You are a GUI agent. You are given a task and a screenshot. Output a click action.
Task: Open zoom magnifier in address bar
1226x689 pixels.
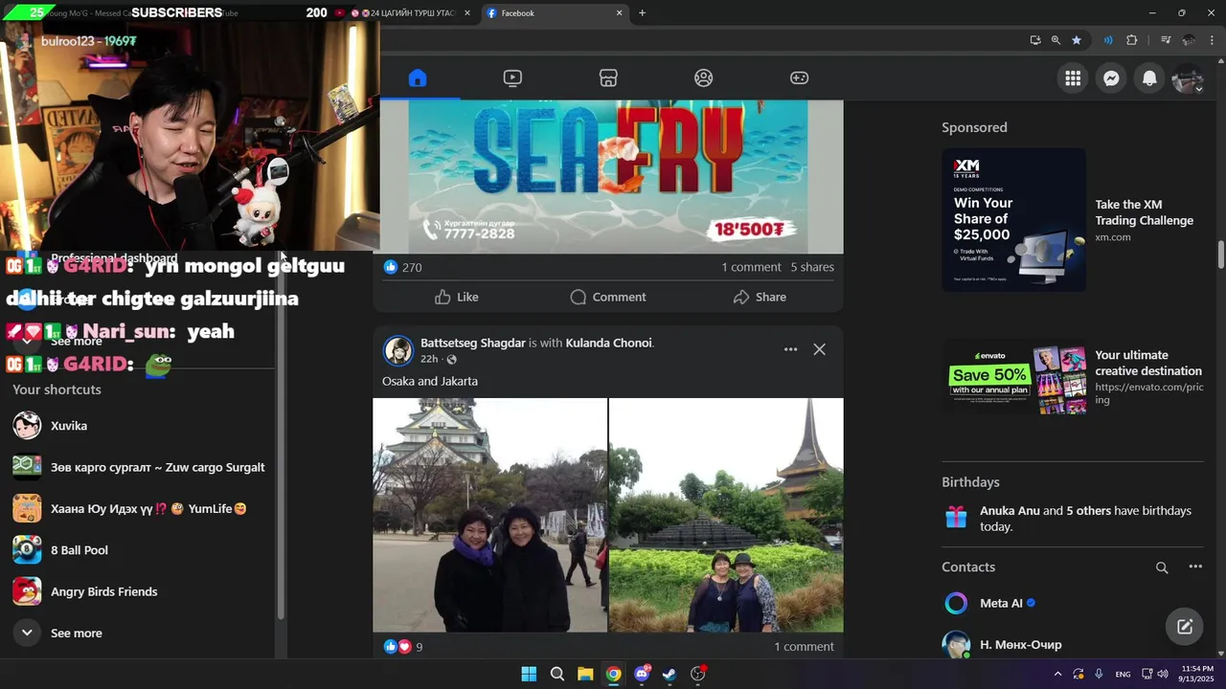pos(1056,40)
